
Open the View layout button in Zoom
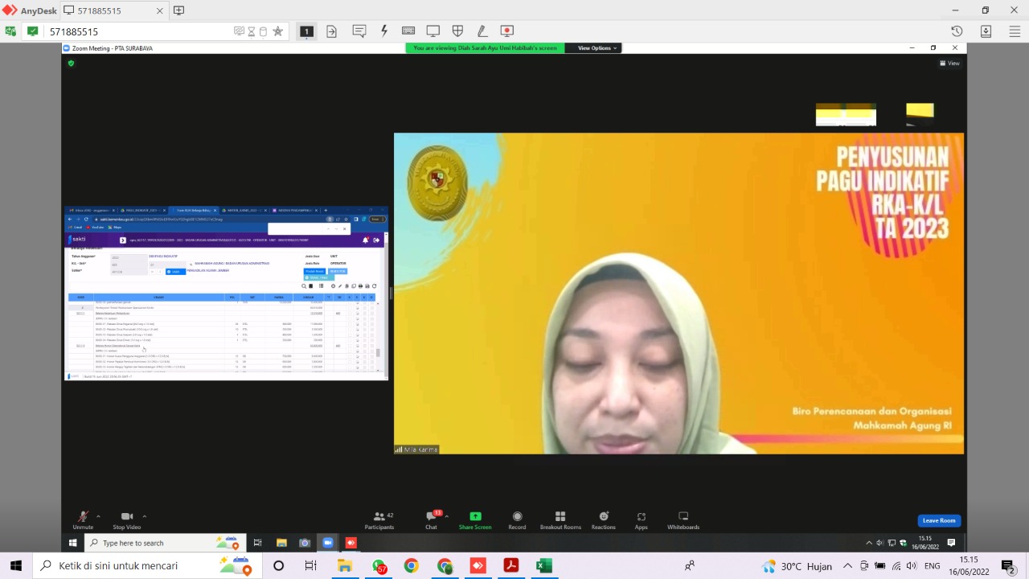click(x=949, y=64)
